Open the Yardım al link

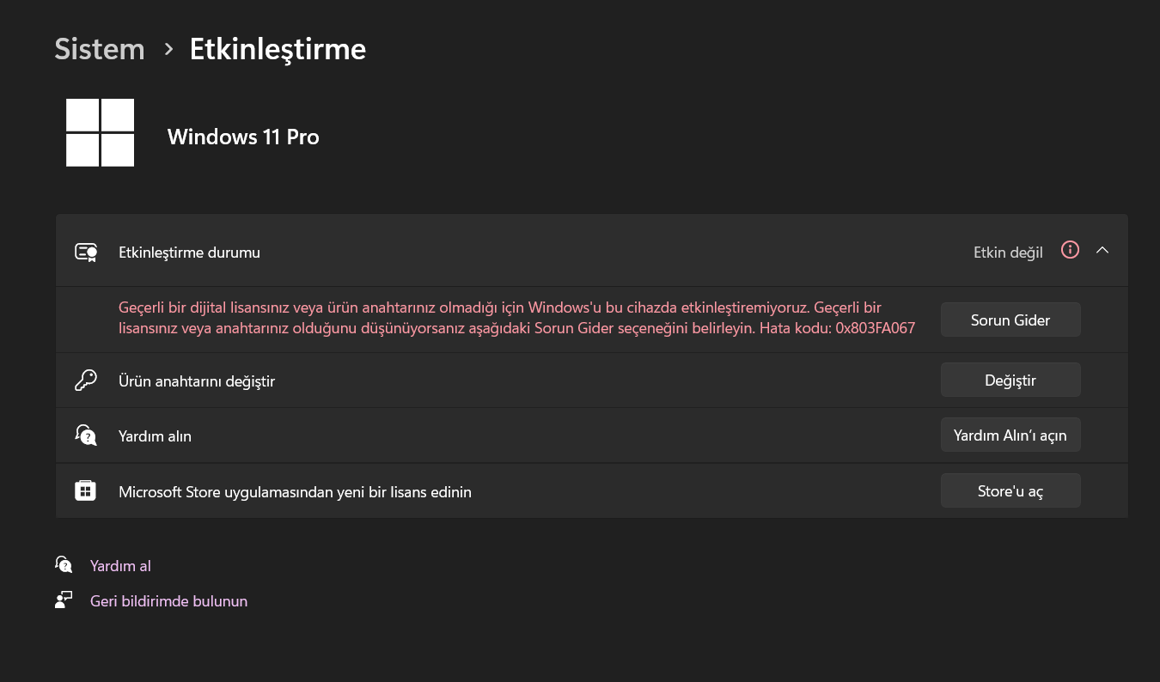120,566
